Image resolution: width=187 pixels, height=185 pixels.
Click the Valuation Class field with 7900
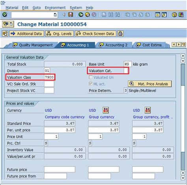(49, 77)
